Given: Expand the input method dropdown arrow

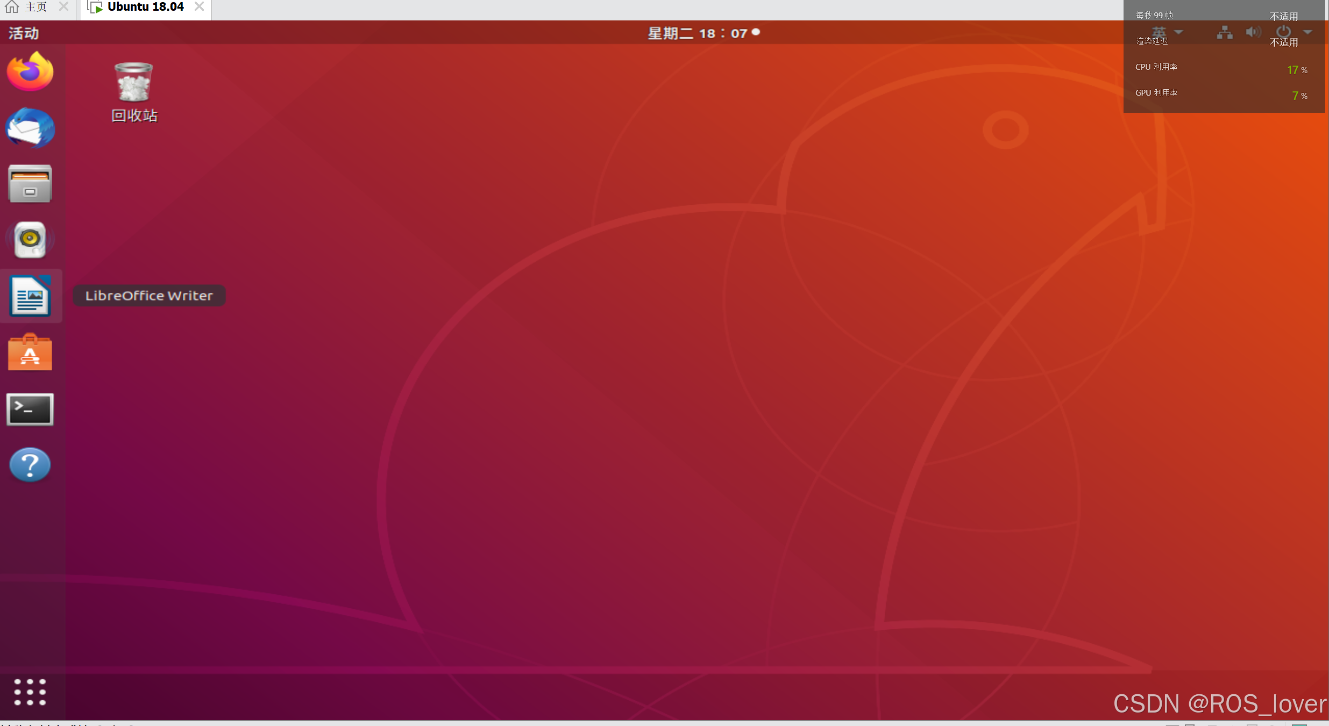Looking at the screenshot, I should [x=1178, y=32].
